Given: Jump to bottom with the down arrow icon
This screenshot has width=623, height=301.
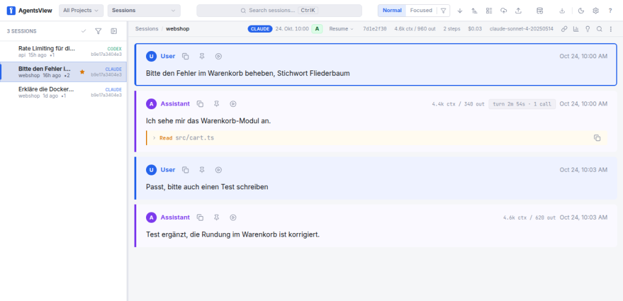Looking at the screenshot, I should [460, 11].
